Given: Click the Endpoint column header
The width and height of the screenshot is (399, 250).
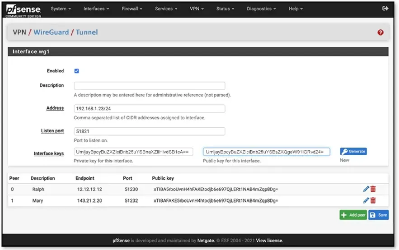Looking at the screenshot, I should coord(85,178).
